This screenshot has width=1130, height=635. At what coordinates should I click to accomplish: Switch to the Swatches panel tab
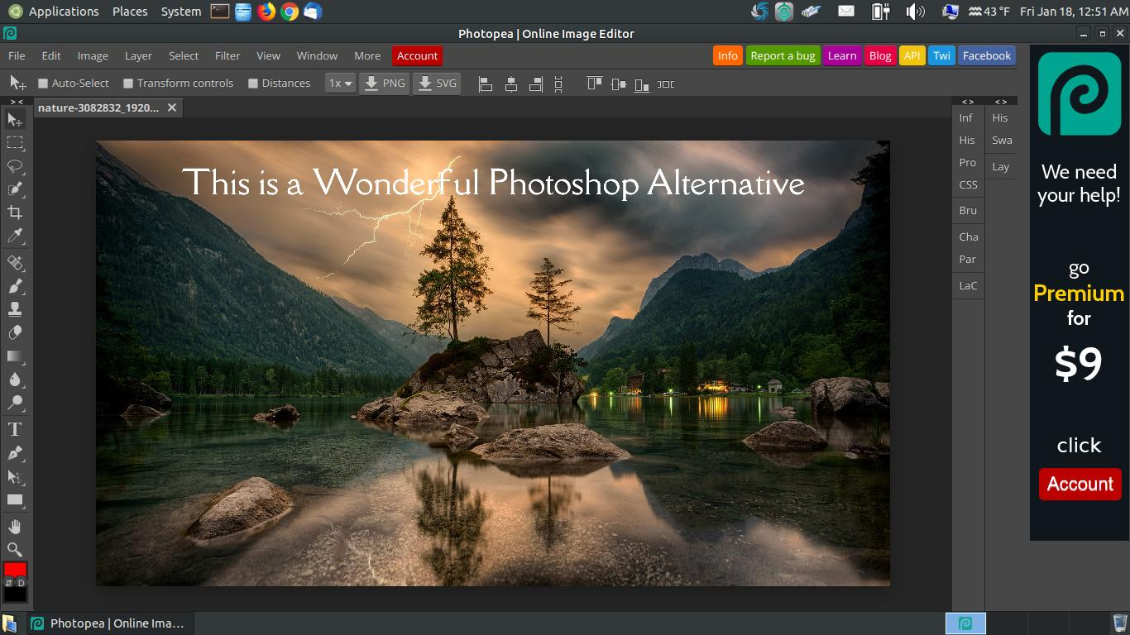pos(1002,140)
